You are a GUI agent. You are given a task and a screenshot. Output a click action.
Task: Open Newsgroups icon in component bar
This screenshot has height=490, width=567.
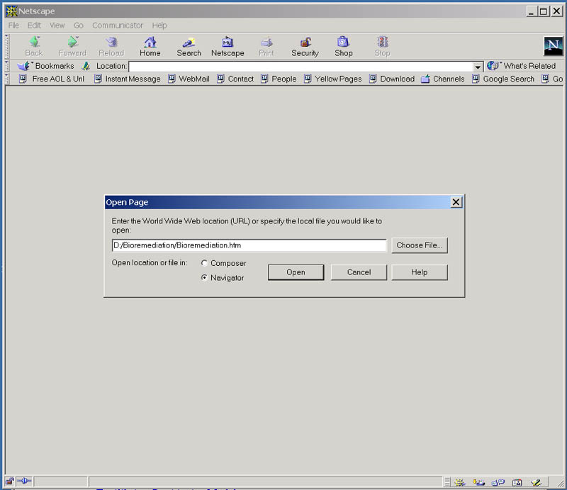(498, 482)
